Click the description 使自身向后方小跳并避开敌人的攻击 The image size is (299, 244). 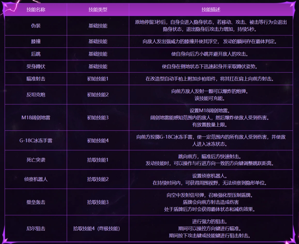point(210,54)
